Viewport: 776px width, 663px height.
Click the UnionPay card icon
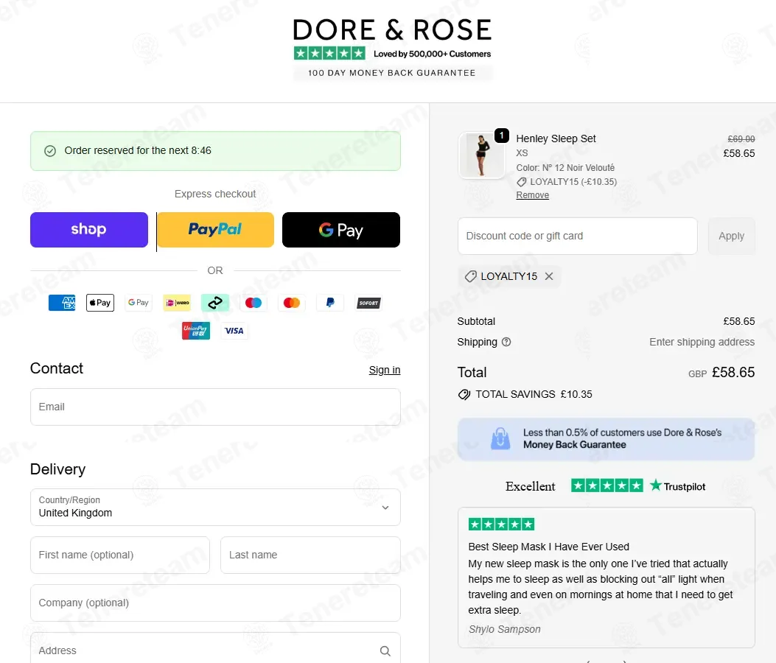(x=196, y=331)
